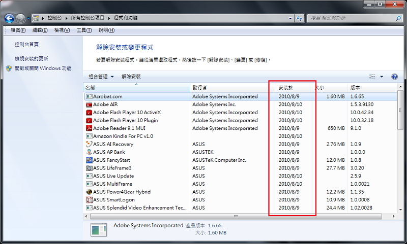Expand the address bar history dropdown

pyautogui.click(x=290, y=18)
